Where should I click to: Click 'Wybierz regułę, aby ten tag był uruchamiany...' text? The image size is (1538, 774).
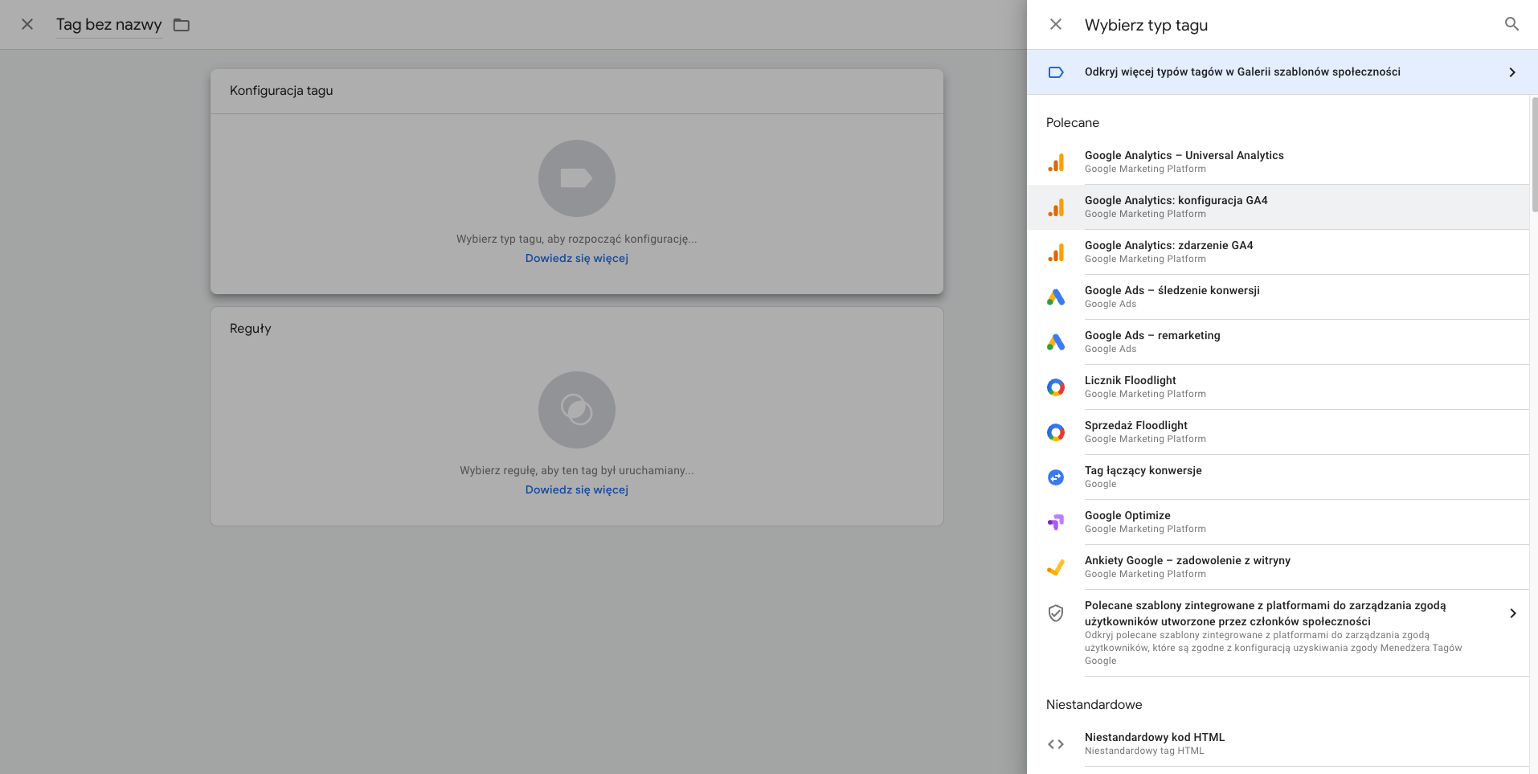coord(577,470)
